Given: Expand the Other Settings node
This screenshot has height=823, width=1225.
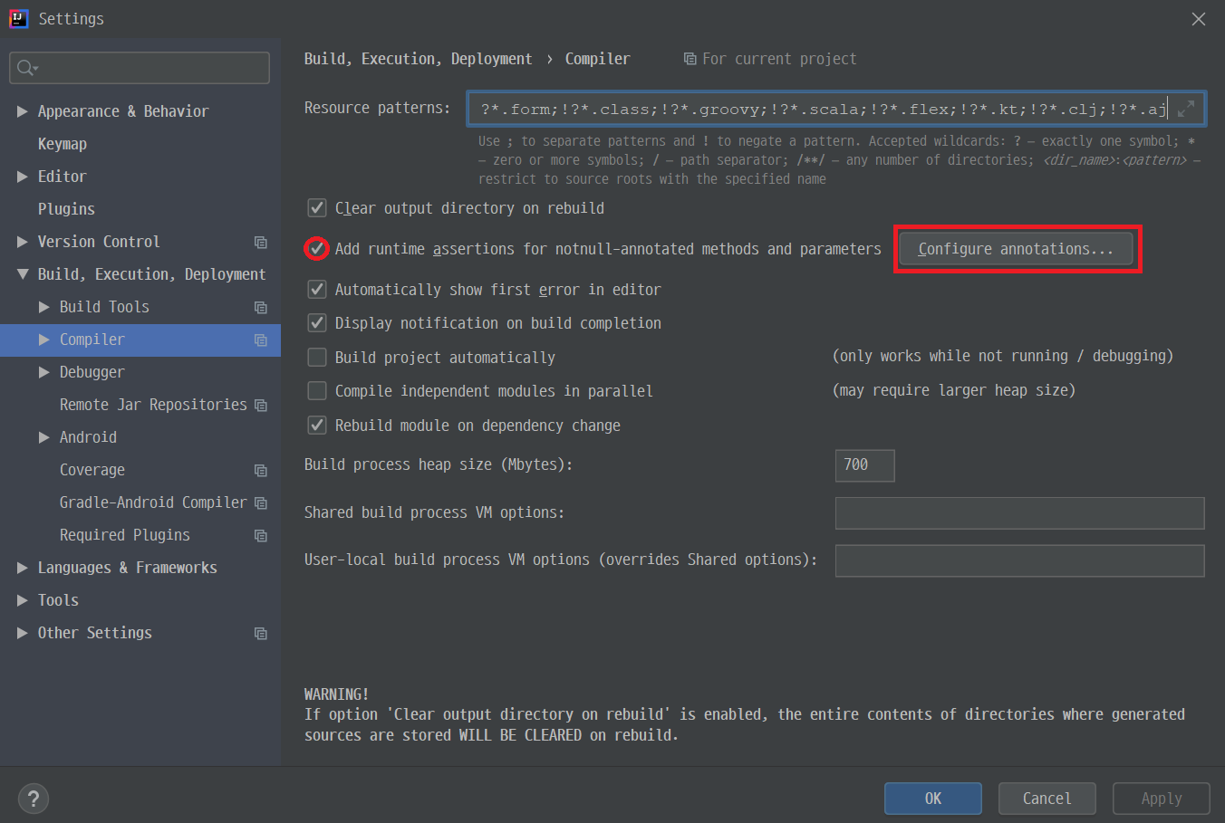Looking at the screenshot, I should (x=23, y=633).
